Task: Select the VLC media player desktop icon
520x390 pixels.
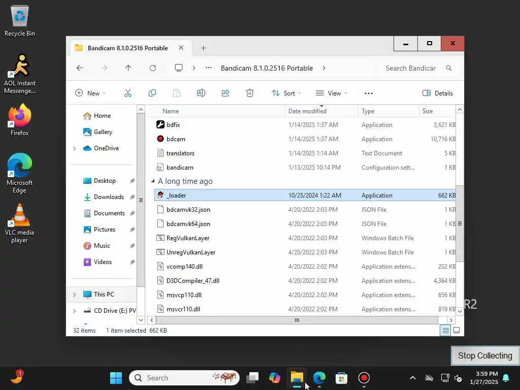Action: 20,223
